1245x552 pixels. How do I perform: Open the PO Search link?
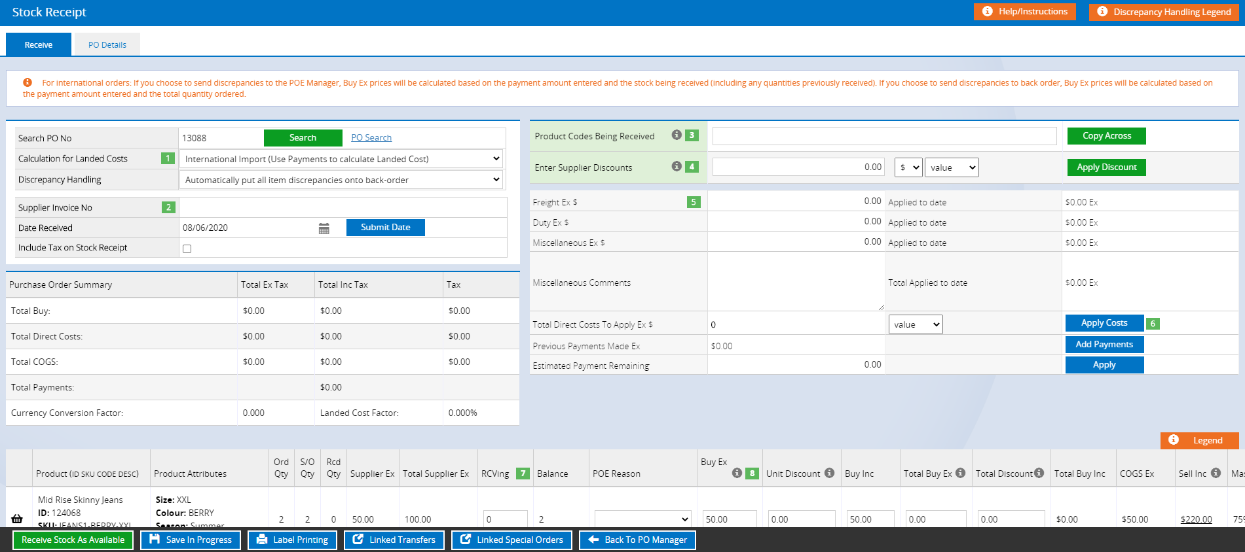tap(371, 137)
